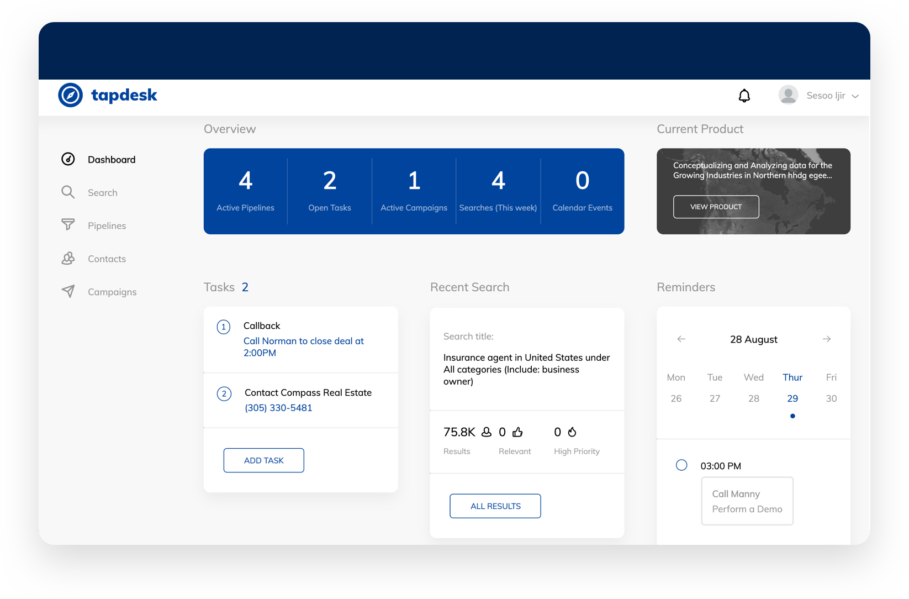Screen dimensions: 909x599
Task: Toggle completion circle for the Callback task
Action: click(x=224, y=327)
